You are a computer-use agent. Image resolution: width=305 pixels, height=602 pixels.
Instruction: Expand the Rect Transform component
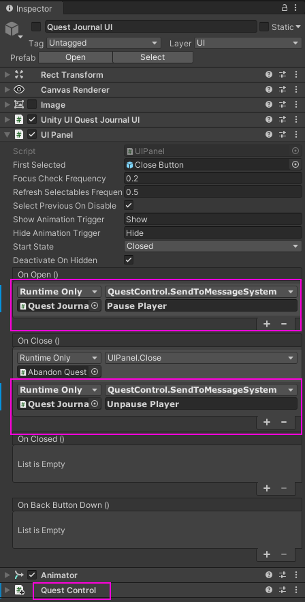7,74
